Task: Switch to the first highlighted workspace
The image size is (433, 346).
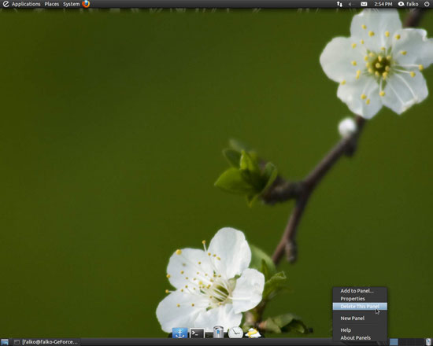Action: [x=394, y=342]
